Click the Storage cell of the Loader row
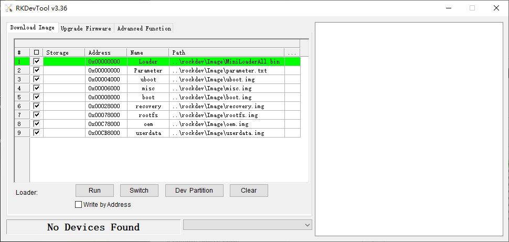 [64, 61]
